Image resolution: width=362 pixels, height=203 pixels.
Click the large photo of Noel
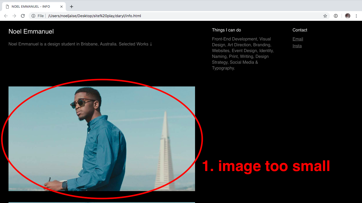(102, 139)
